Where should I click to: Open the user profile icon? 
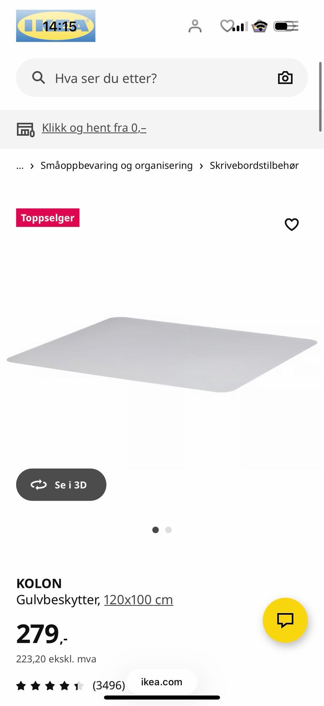click(x=195, y=26)
